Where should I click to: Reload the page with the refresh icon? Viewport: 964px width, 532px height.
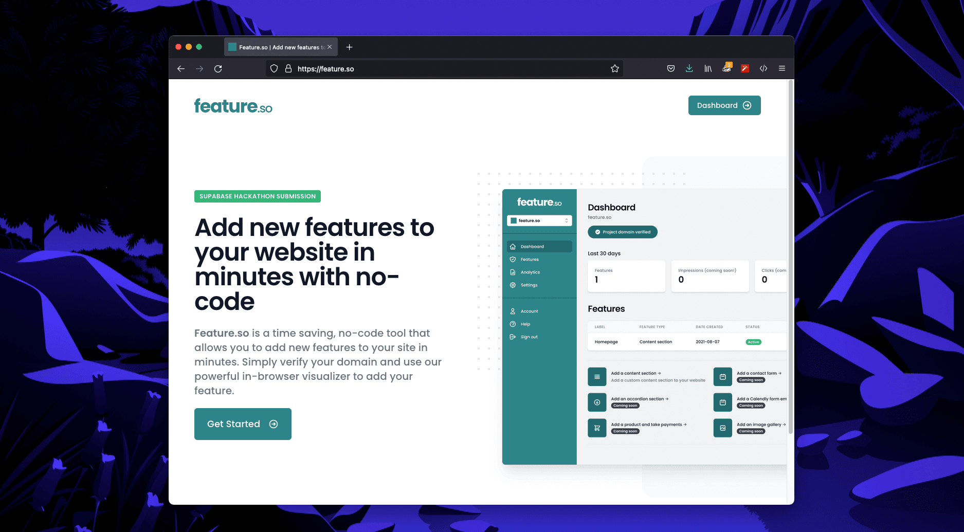tap(218, 68)
